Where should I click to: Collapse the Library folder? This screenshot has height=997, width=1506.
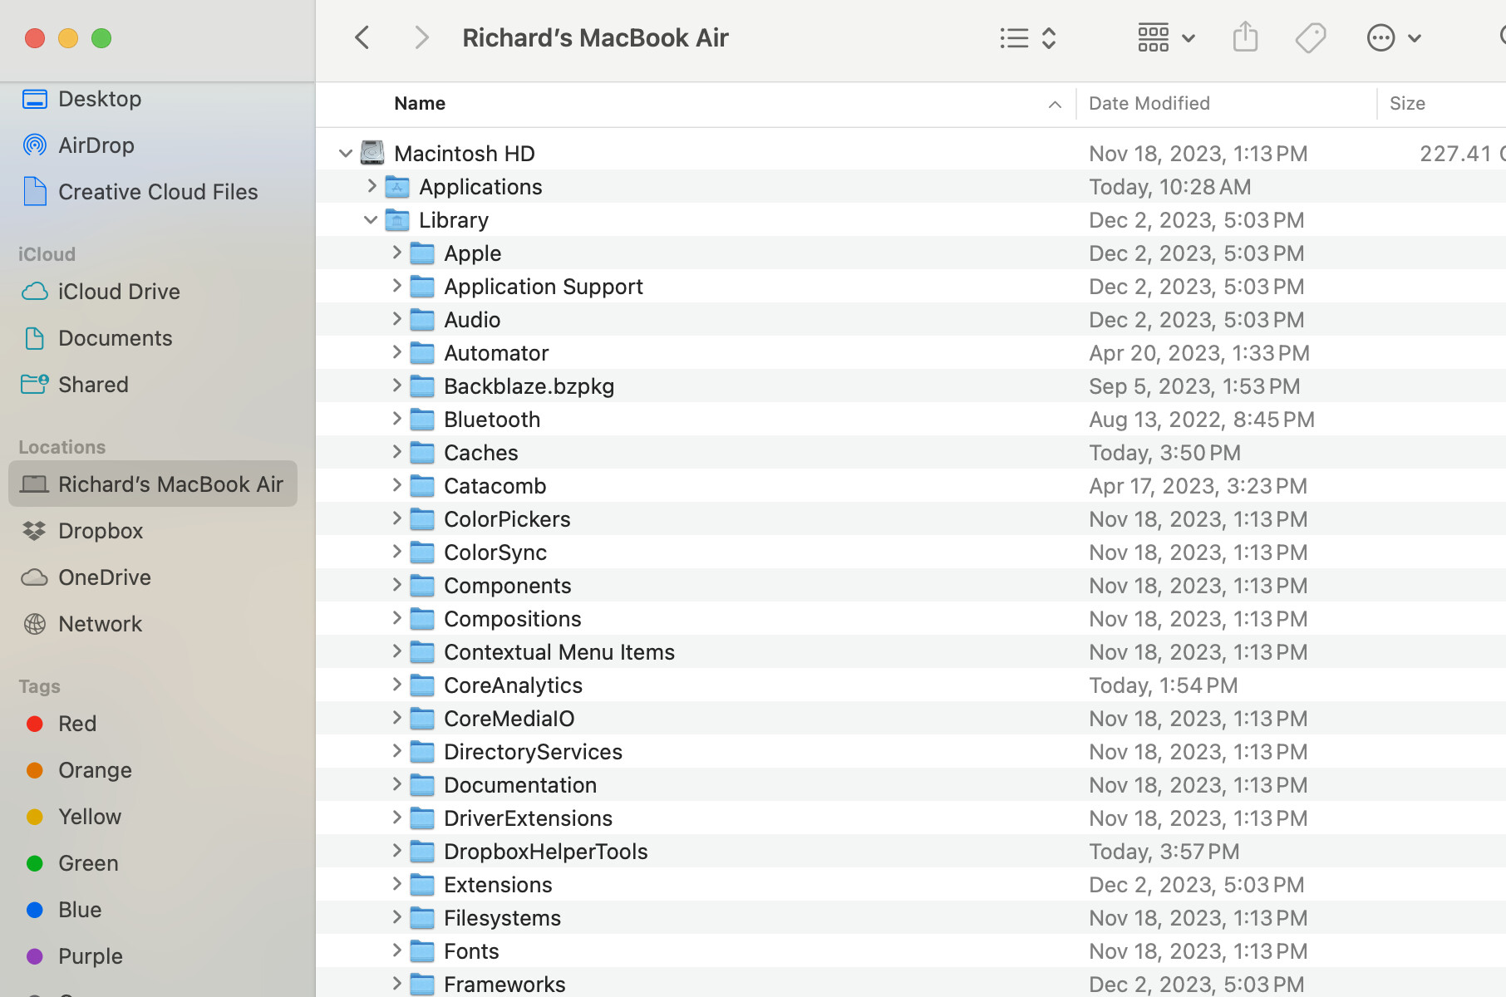(x=371, y=220)
